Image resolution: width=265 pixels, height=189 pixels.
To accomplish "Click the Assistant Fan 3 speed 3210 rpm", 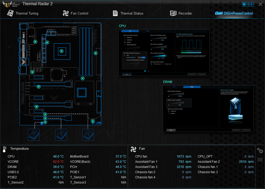I will point(184,167).
